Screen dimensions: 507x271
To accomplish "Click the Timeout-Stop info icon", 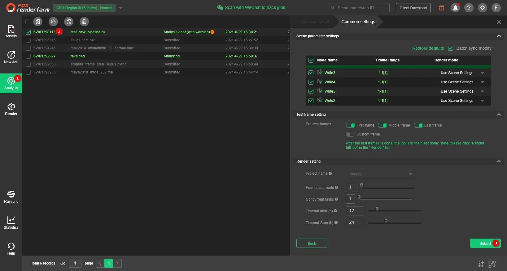I will [336, 223].
